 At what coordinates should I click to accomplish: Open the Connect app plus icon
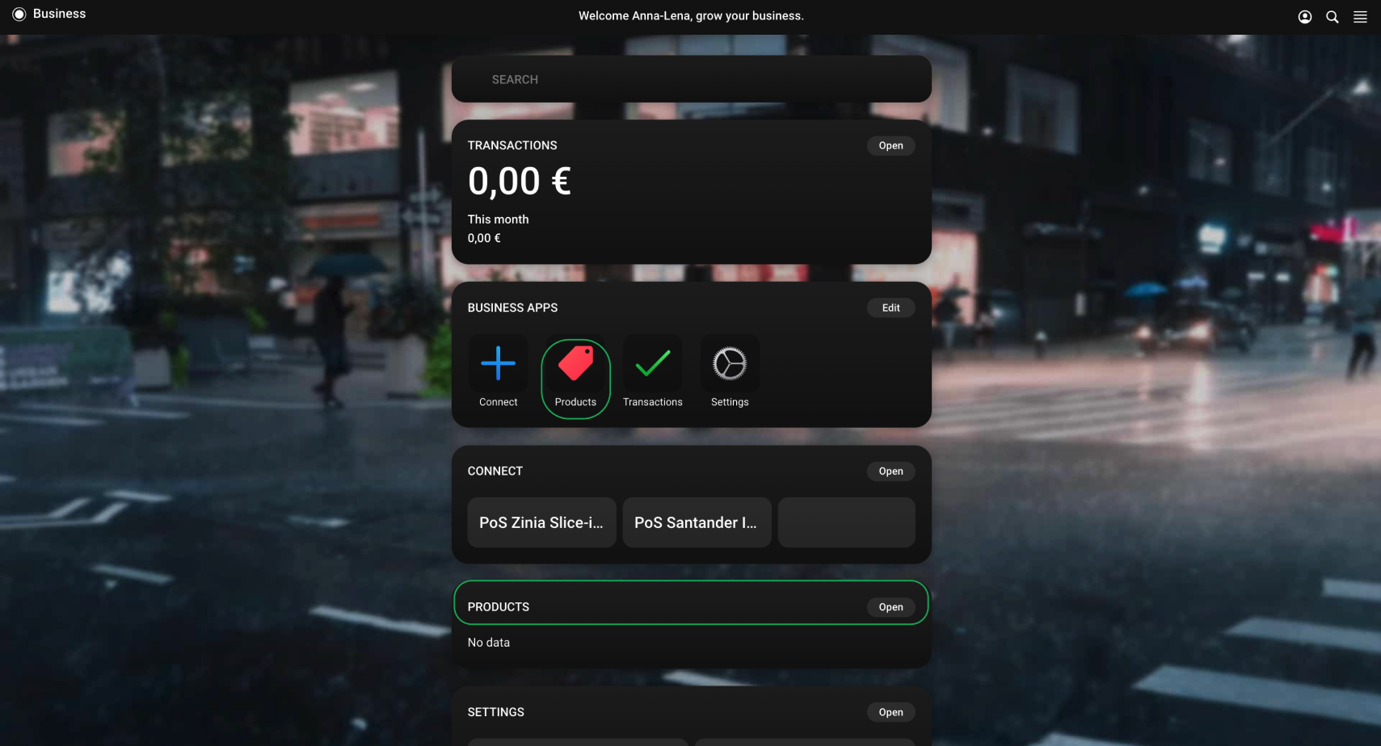tap(498, 363)
